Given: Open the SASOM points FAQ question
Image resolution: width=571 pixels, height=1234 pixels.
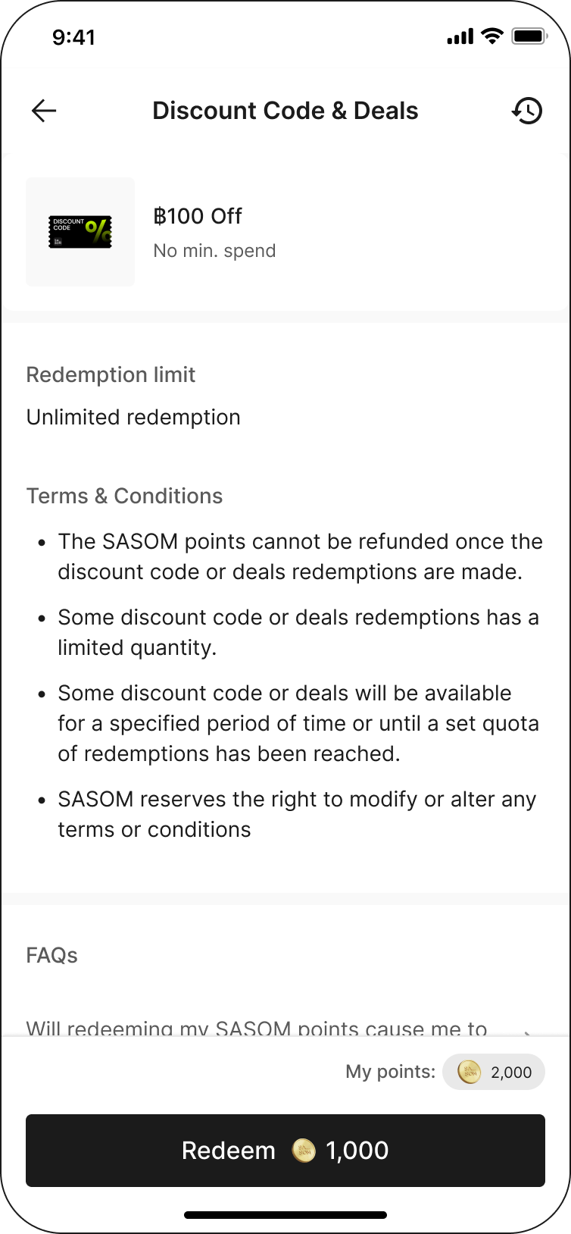Looking at the screenshot, I should point(256,1029).
